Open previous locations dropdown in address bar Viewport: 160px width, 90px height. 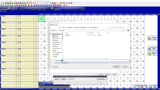point(108,27)
